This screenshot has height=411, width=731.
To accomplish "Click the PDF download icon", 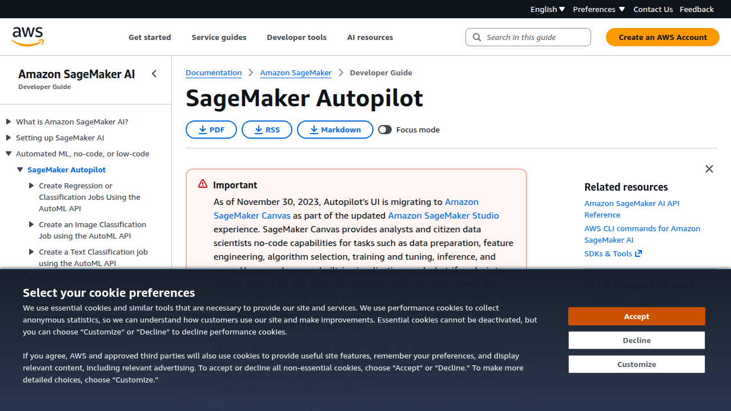I will pyautogui.click(x=202, y=130).
